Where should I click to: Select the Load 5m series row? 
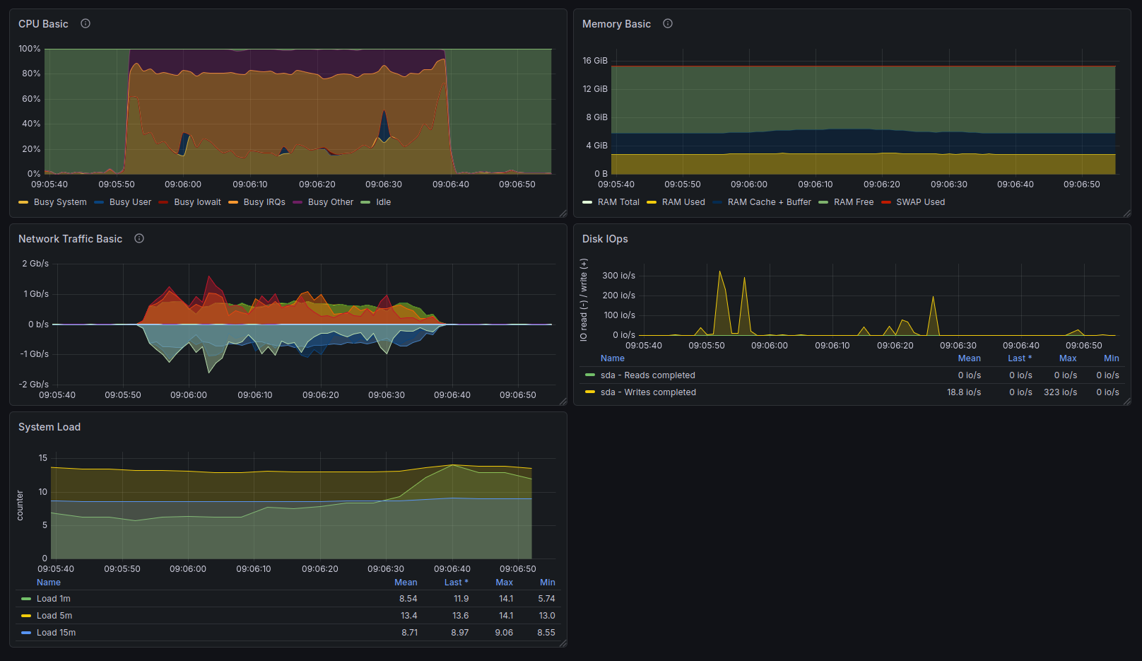pyautogui.click(x=288, y=616)
